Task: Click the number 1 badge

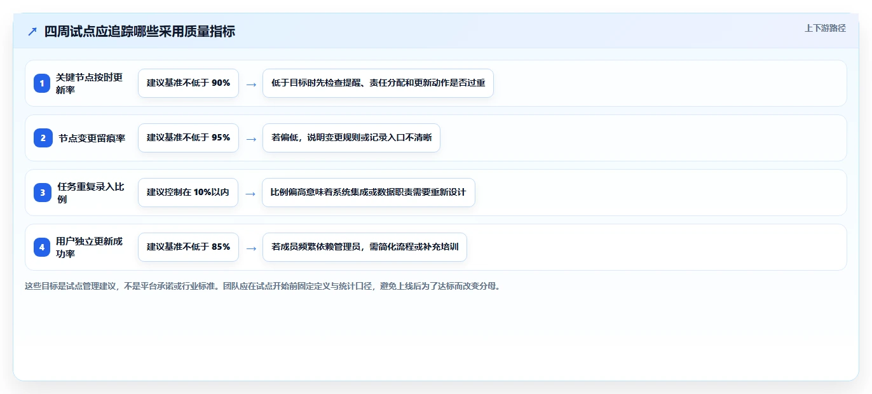Action: [x=42, y=83]
